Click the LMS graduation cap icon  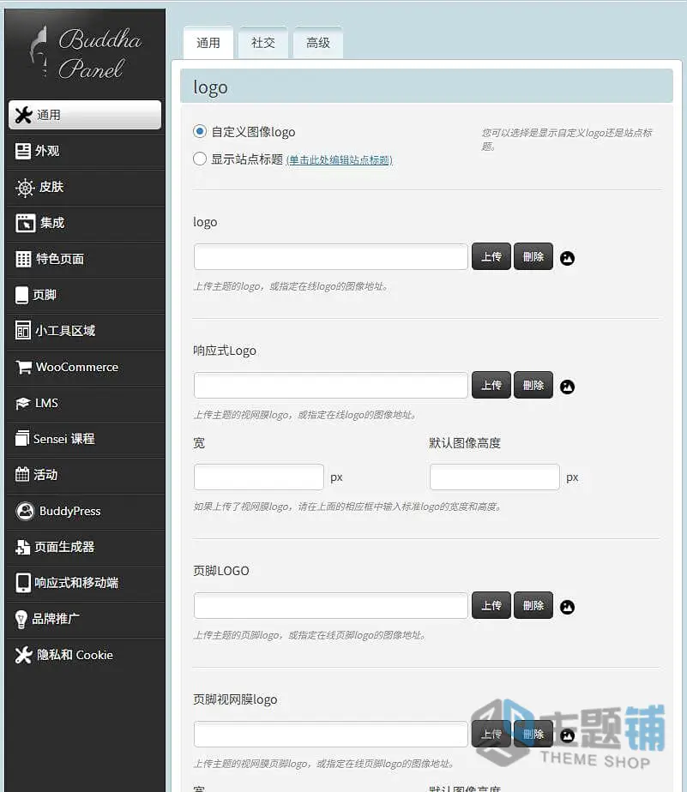click(23, 403)
